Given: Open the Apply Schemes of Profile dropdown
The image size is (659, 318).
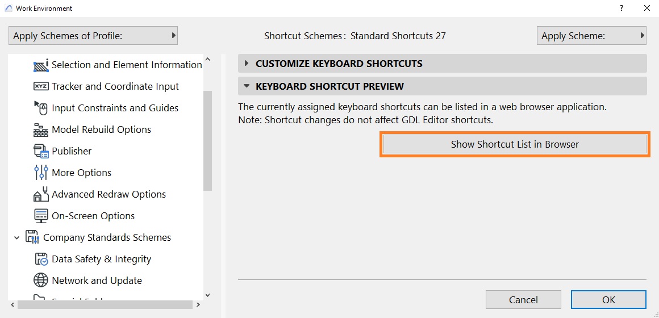Looking at the screenshot, I should tap(93, 36).
